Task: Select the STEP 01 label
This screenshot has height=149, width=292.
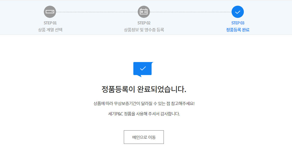Action: point(50,23)
